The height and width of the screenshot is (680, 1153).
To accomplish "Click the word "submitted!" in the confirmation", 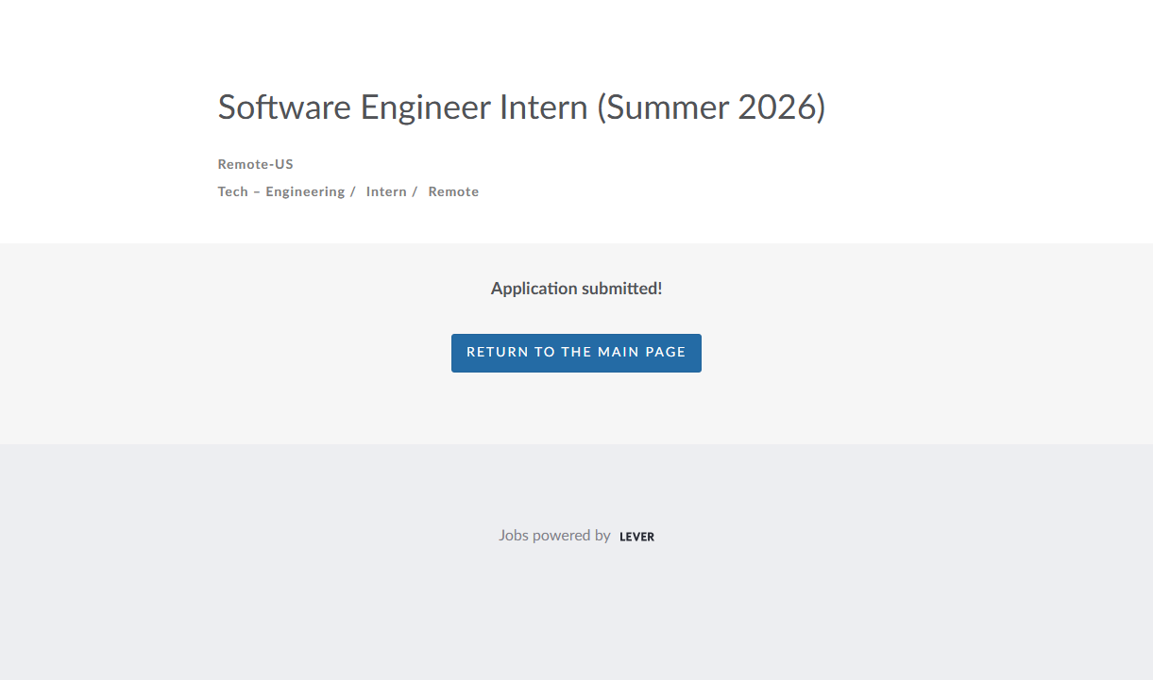I will point(621,289).
